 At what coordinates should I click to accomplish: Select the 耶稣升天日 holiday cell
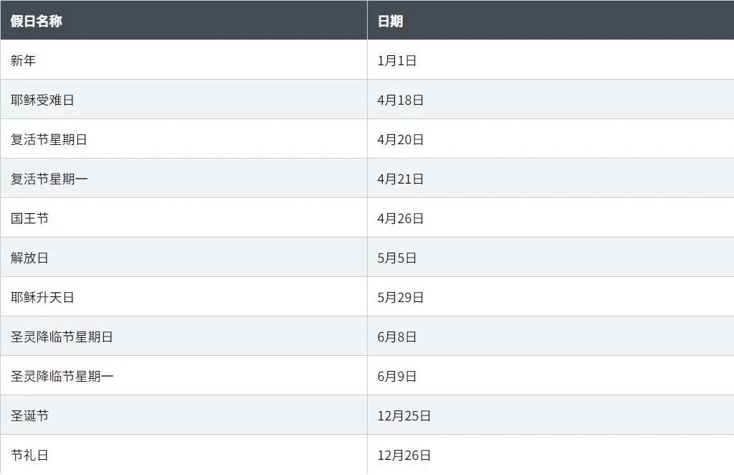[42, 297]
